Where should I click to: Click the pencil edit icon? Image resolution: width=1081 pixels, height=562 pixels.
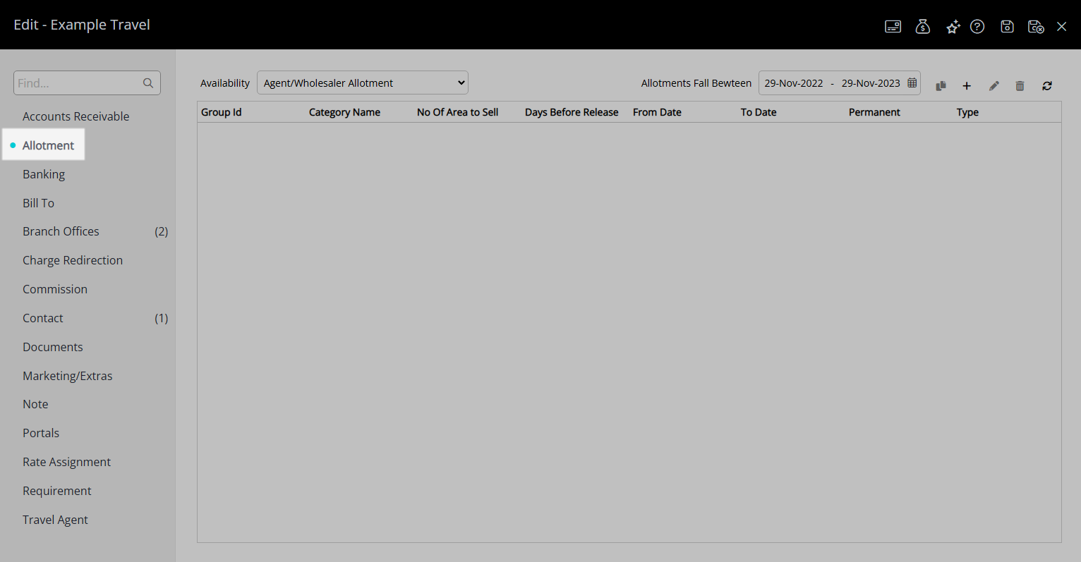click(x=994, y=86)
